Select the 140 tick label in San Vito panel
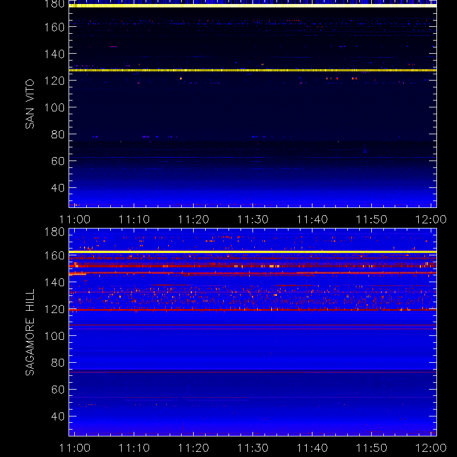 pos(54,54)
